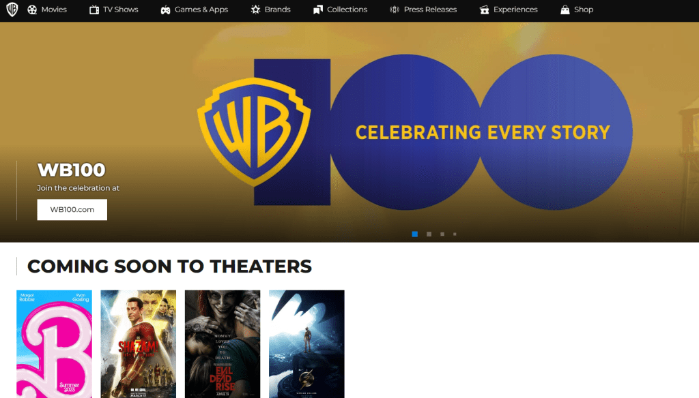Screen dimensions: 699x398
Task: Click the game controller icon
Action: [x=165, y=10]
